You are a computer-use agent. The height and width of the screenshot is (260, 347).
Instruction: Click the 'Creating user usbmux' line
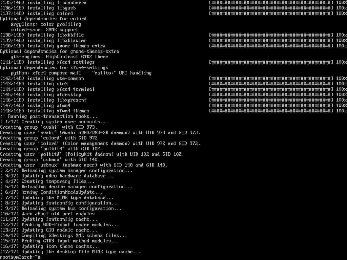click(x=84, y=165)
